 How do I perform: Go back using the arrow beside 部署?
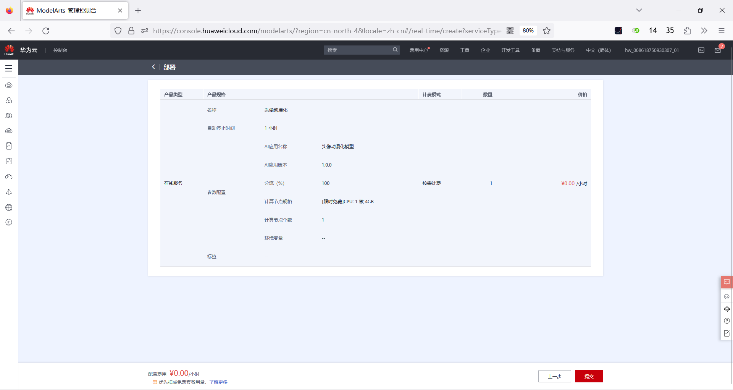153,67
